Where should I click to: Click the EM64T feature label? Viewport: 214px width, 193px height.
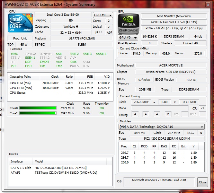pyautogui.click(x=45, y=62)
